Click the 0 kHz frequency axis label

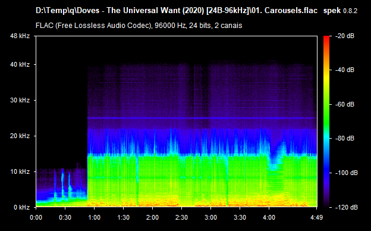click(22, 207)
